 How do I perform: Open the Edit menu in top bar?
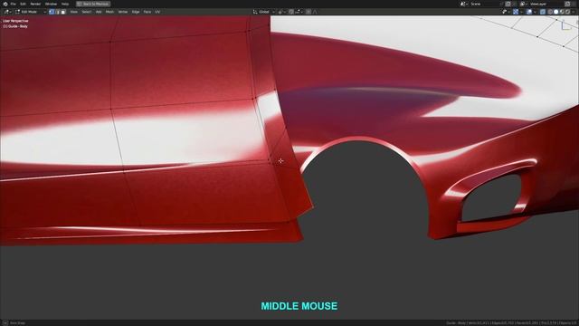tap(23, 4)
